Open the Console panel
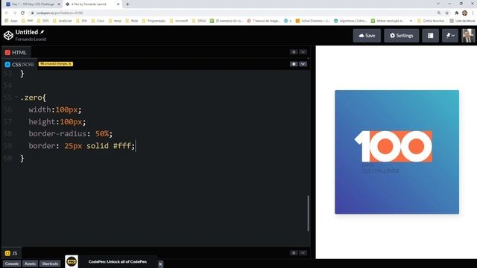 (x=12, y=264)
